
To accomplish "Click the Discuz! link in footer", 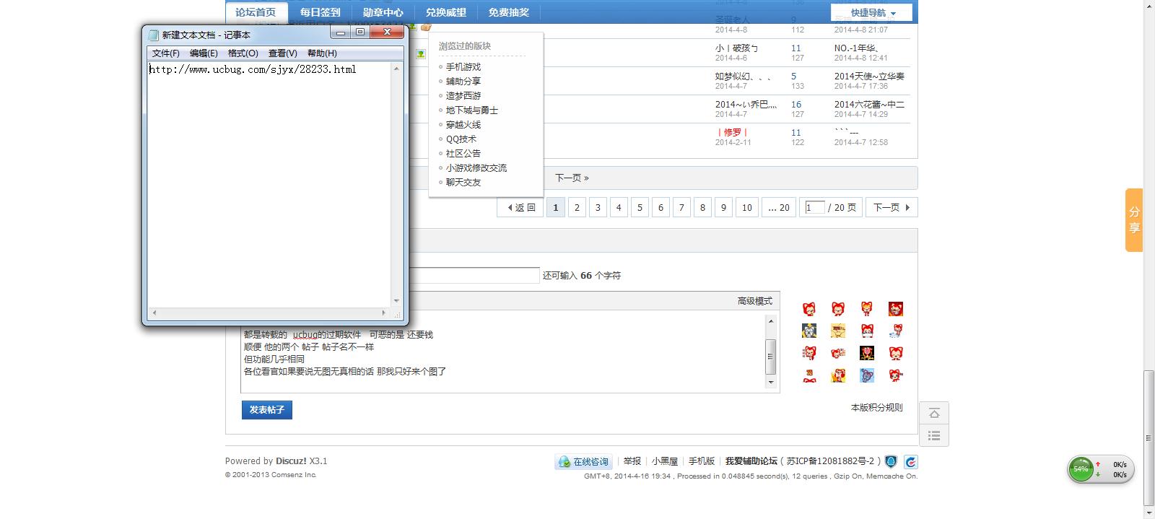I will 291,461.
